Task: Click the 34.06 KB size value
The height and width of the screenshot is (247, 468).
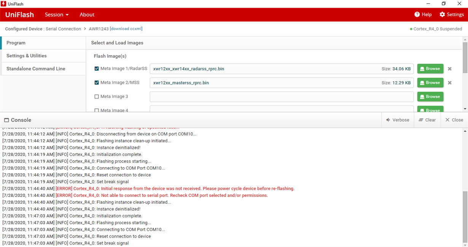Action: pyautogui.click(x=401, y=69)
